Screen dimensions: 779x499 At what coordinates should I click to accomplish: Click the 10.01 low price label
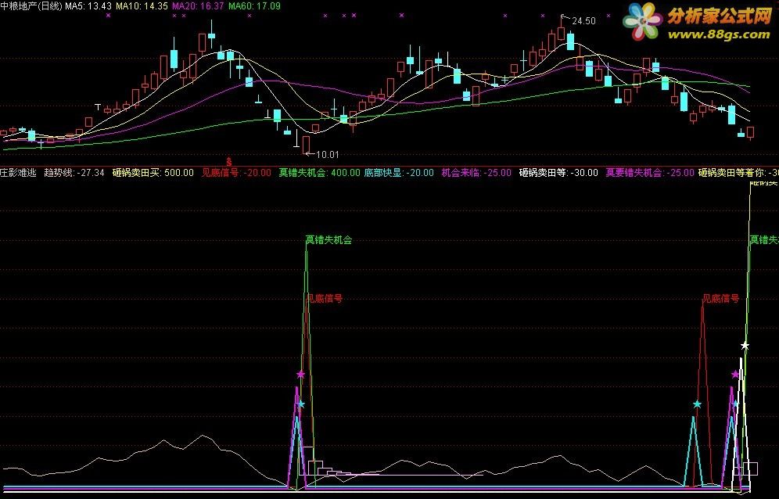tap(327, 155)
